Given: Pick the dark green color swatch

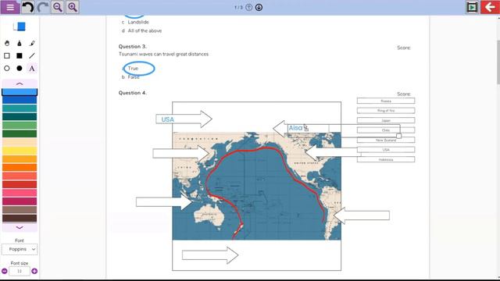Looking at the screenshot, I should click(x=20, y=133).
